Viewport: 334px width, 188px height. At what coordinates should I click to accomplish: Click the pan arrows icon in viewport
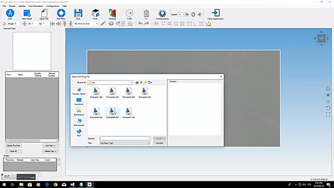(x=328, y=101)
